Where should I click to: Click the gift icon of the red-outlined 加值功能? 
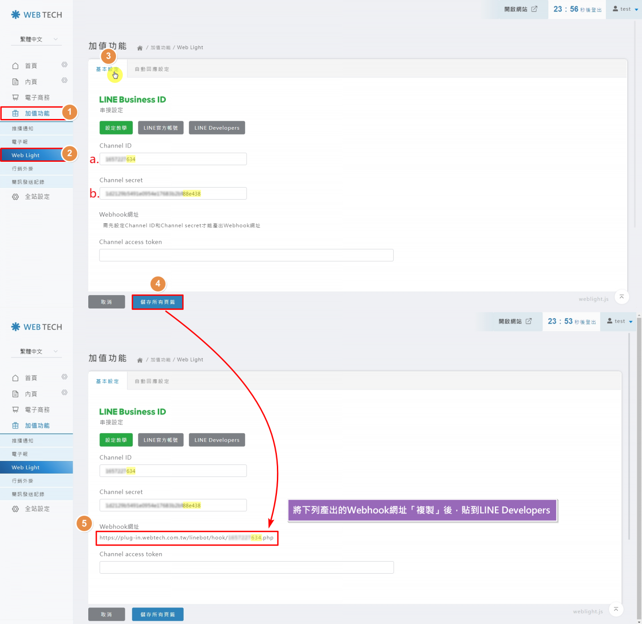pos(16,113)
